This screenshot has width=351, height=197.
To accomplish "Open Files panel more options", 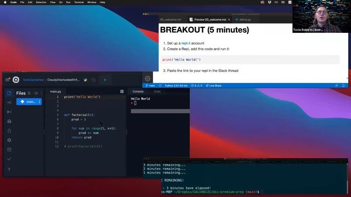I will pos(42,93).
